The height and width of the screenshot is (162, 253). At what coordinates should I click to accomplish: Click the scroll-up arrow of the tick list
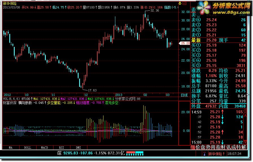pos(245,115)
